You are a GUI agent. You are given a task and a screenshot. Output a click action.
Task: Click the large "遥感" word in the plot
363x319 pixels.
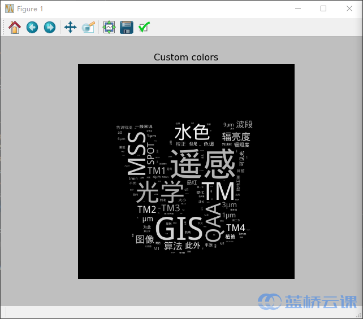202,164
